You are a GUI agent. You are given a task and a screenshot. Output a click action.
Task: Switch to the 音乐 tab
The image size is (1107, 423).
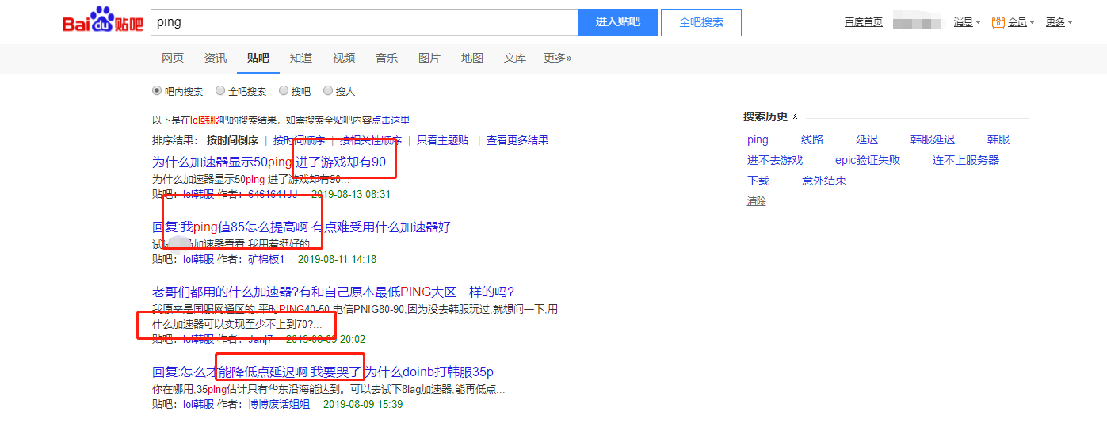click(x=387, y=58)
